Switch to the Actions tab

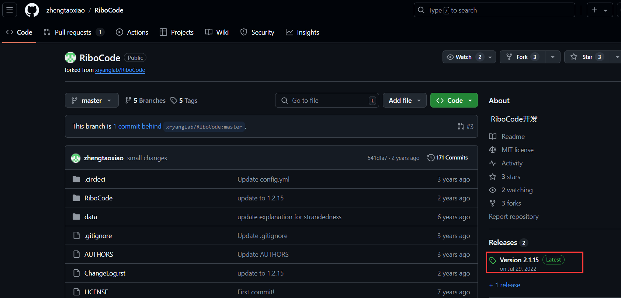coord(132,32)
